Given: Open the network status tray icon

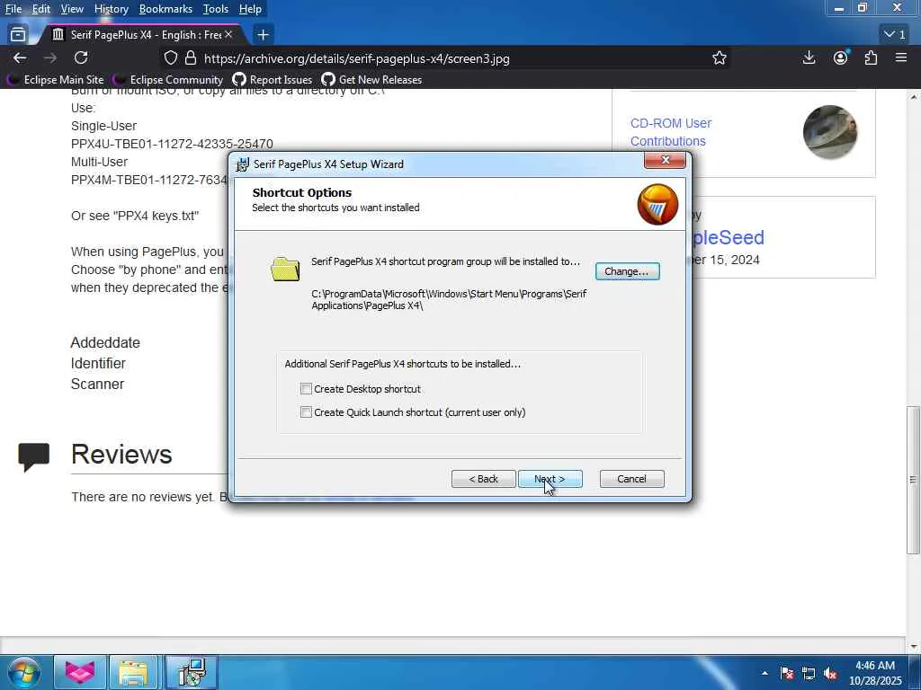Looking at the screenshot, I should 809,674.
